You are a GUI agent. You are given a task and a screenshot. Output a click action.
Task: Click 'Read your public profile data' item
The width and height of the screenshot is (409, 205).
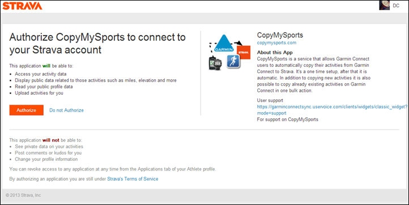click(44, 87)
